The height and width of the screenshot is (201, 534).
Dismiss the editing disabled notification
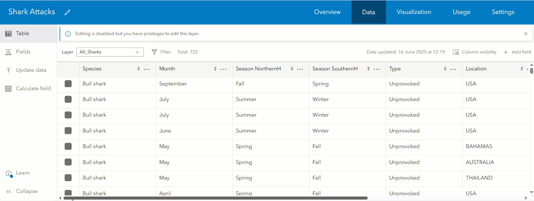click(x=526, y=34)
